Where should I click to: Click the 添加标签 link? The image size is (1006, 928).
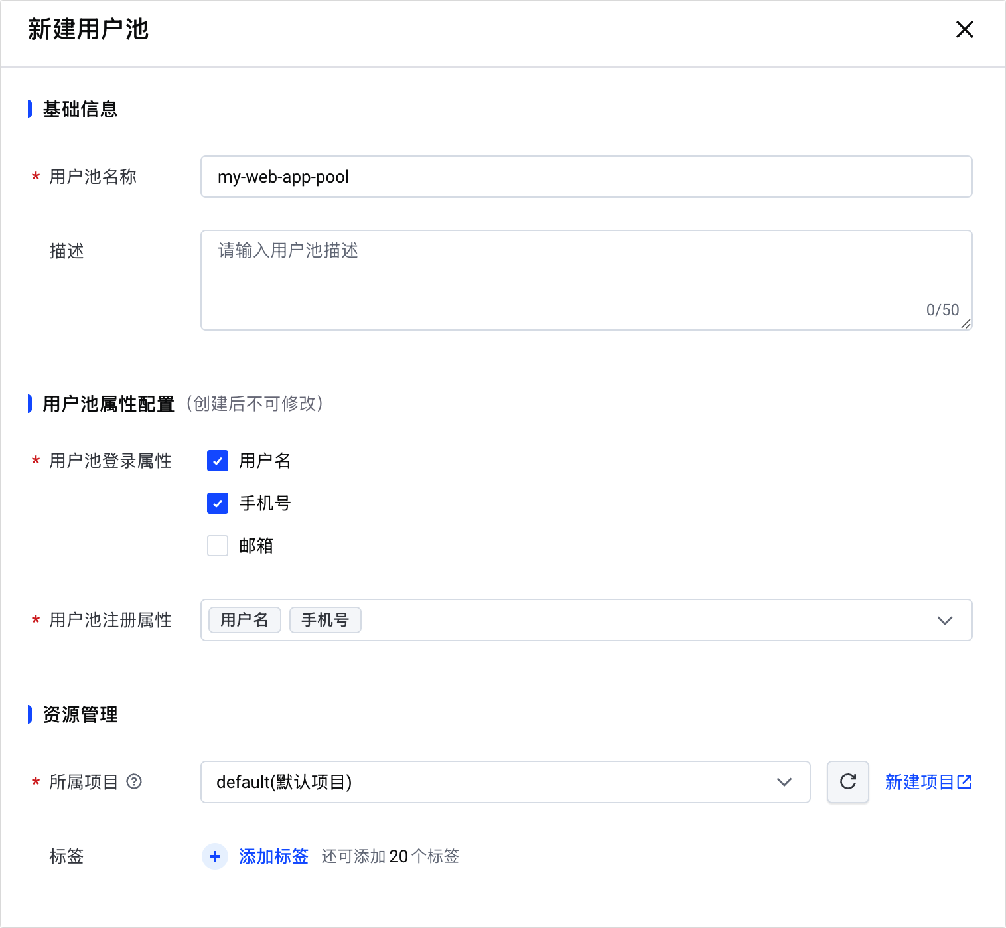(x=274, y=856)
